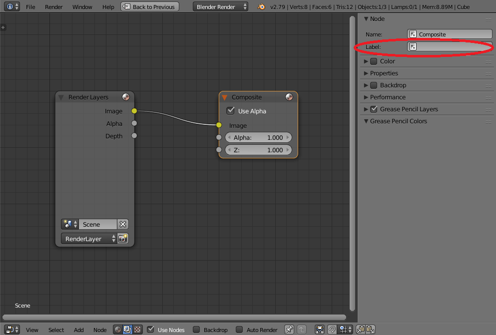
Task: Click the paste nodes clipboard icon
Action: click(370, 330)
